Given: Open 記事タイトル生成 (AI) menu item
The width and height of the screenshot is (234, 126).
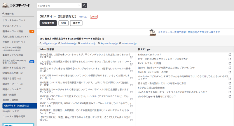Looking at the screenshot, I should 14,68.
